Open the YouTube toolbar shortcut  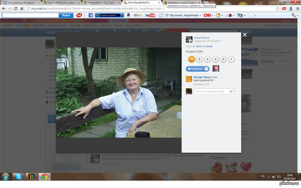tap(150, 15)
